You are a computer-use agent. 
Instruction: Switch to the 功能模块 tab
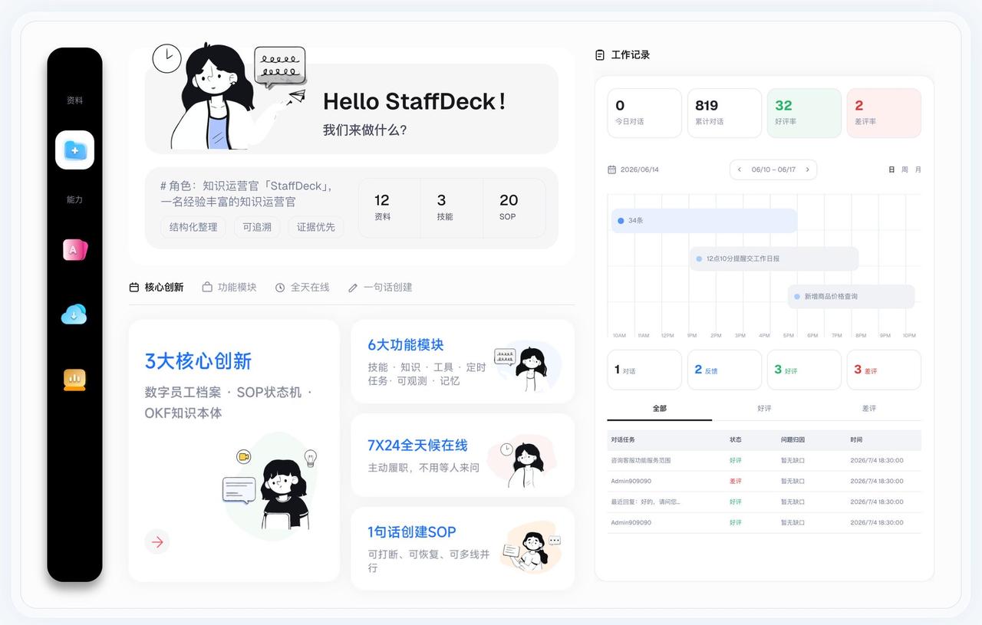[x=229, y=288]
